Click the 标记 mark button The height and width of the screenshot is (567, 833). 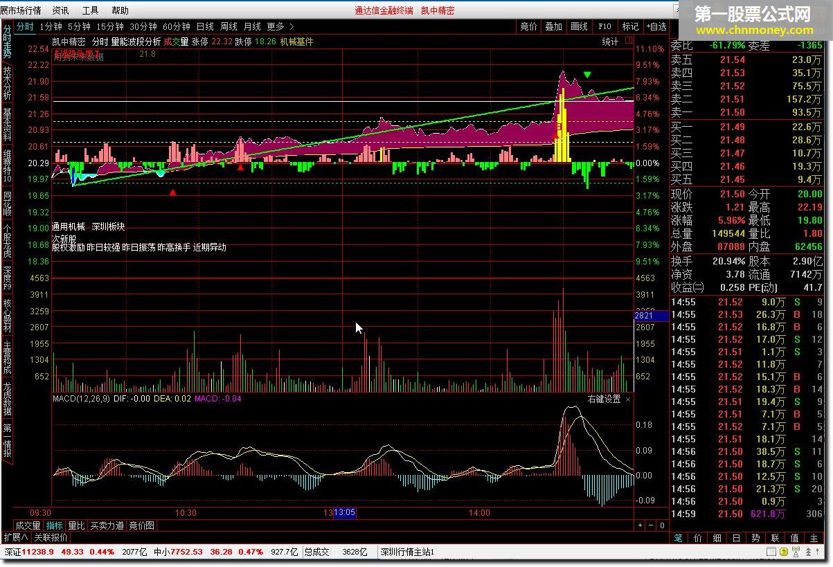tap(630, 26)
